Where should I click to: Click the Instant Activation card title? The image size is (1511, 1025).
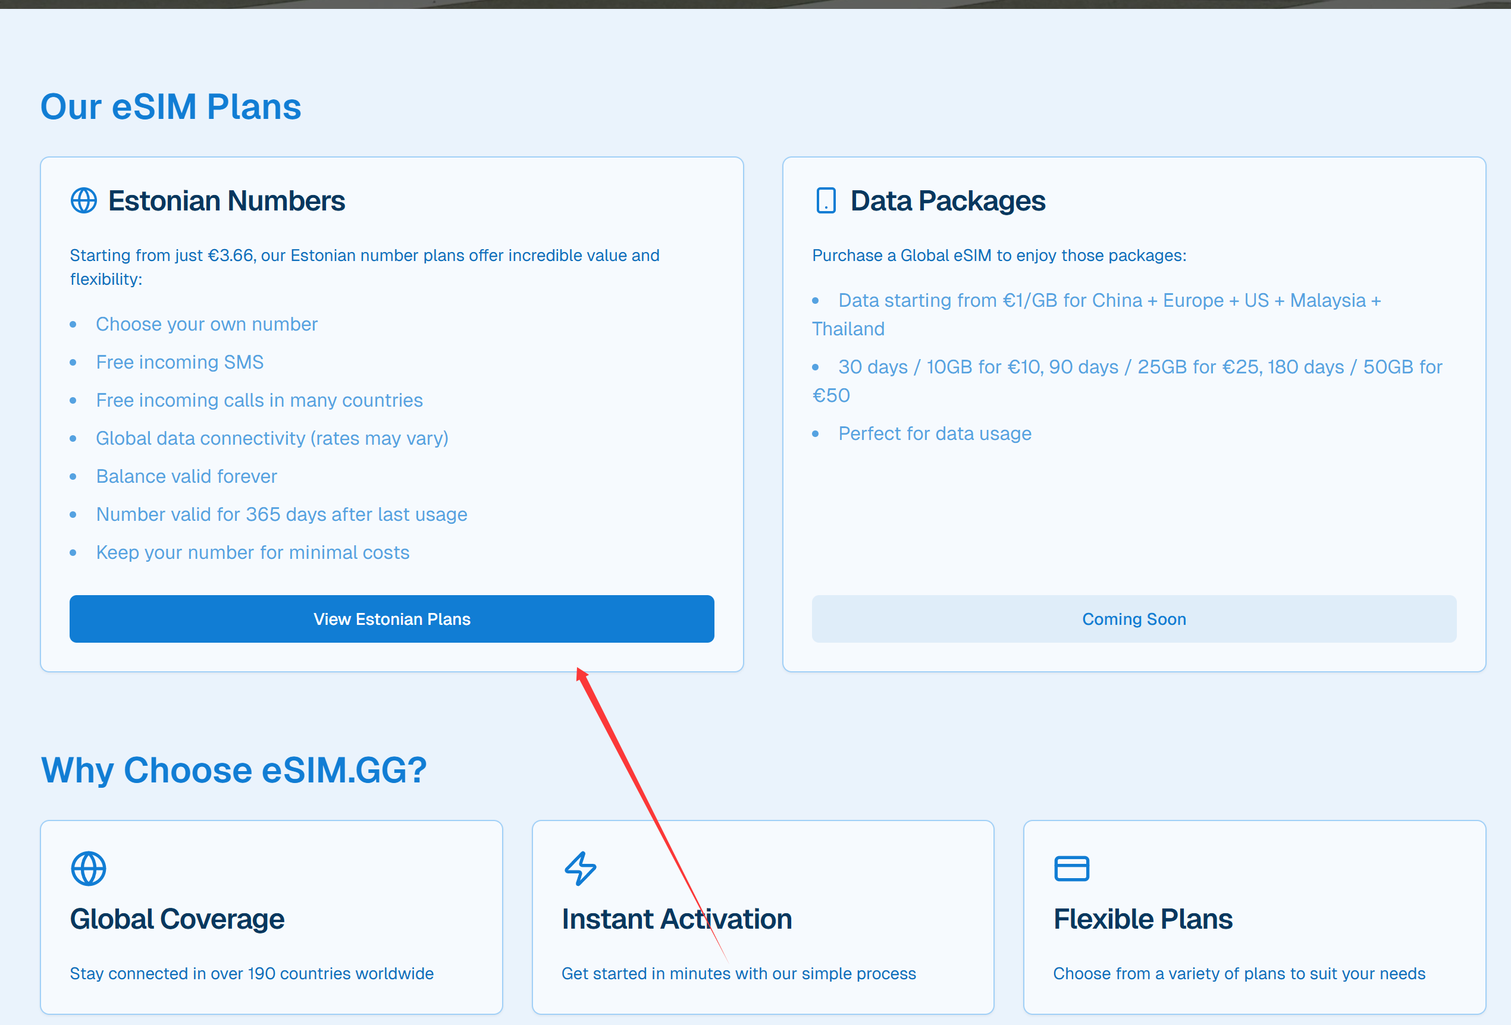click(x=677, y=919)
